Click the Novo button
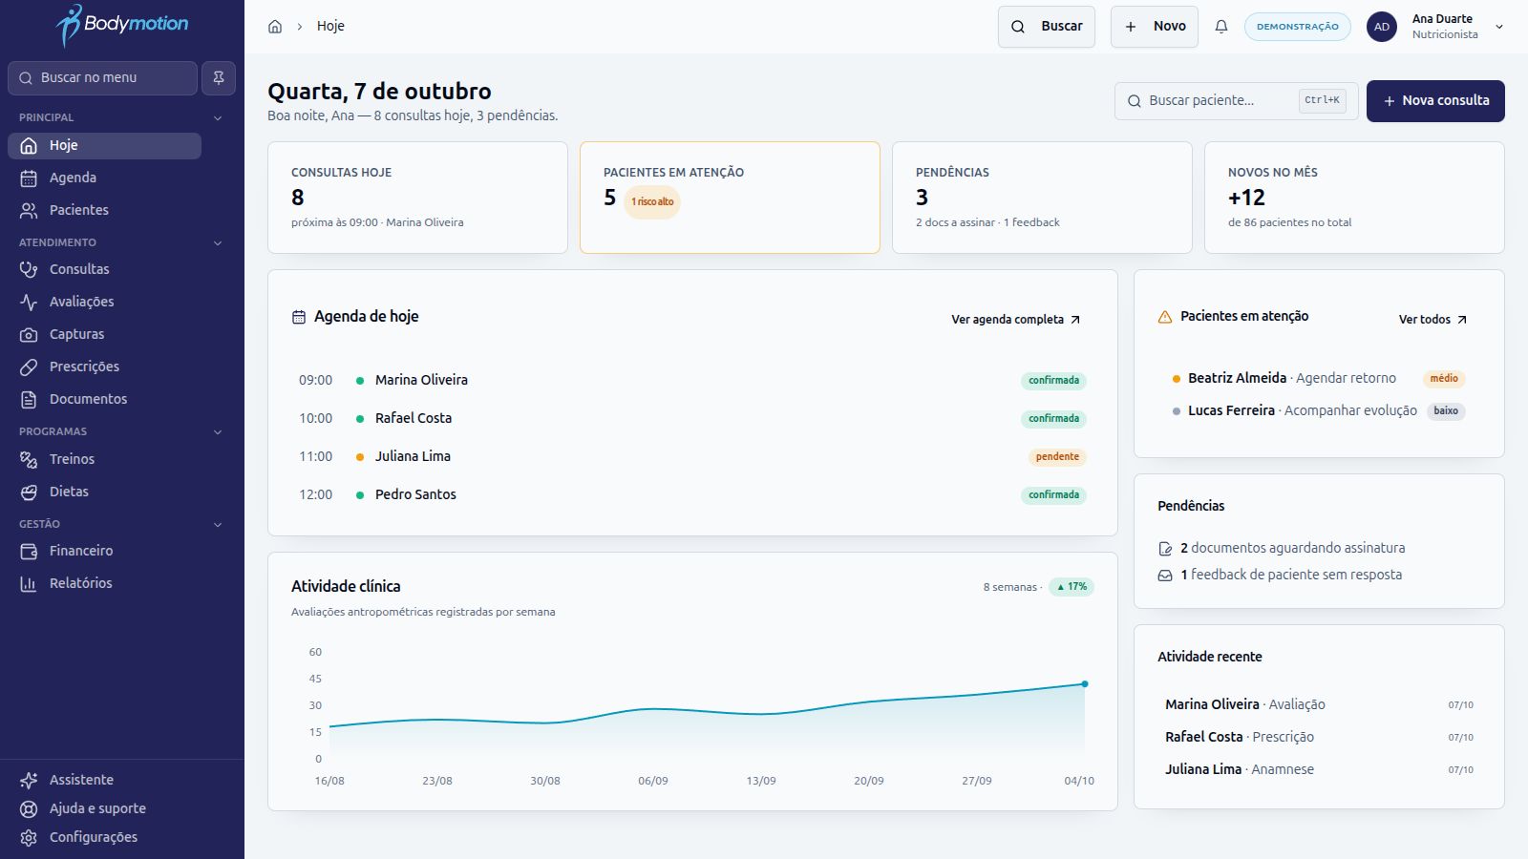1528x859 pixels. click(x=1155, y=27)
